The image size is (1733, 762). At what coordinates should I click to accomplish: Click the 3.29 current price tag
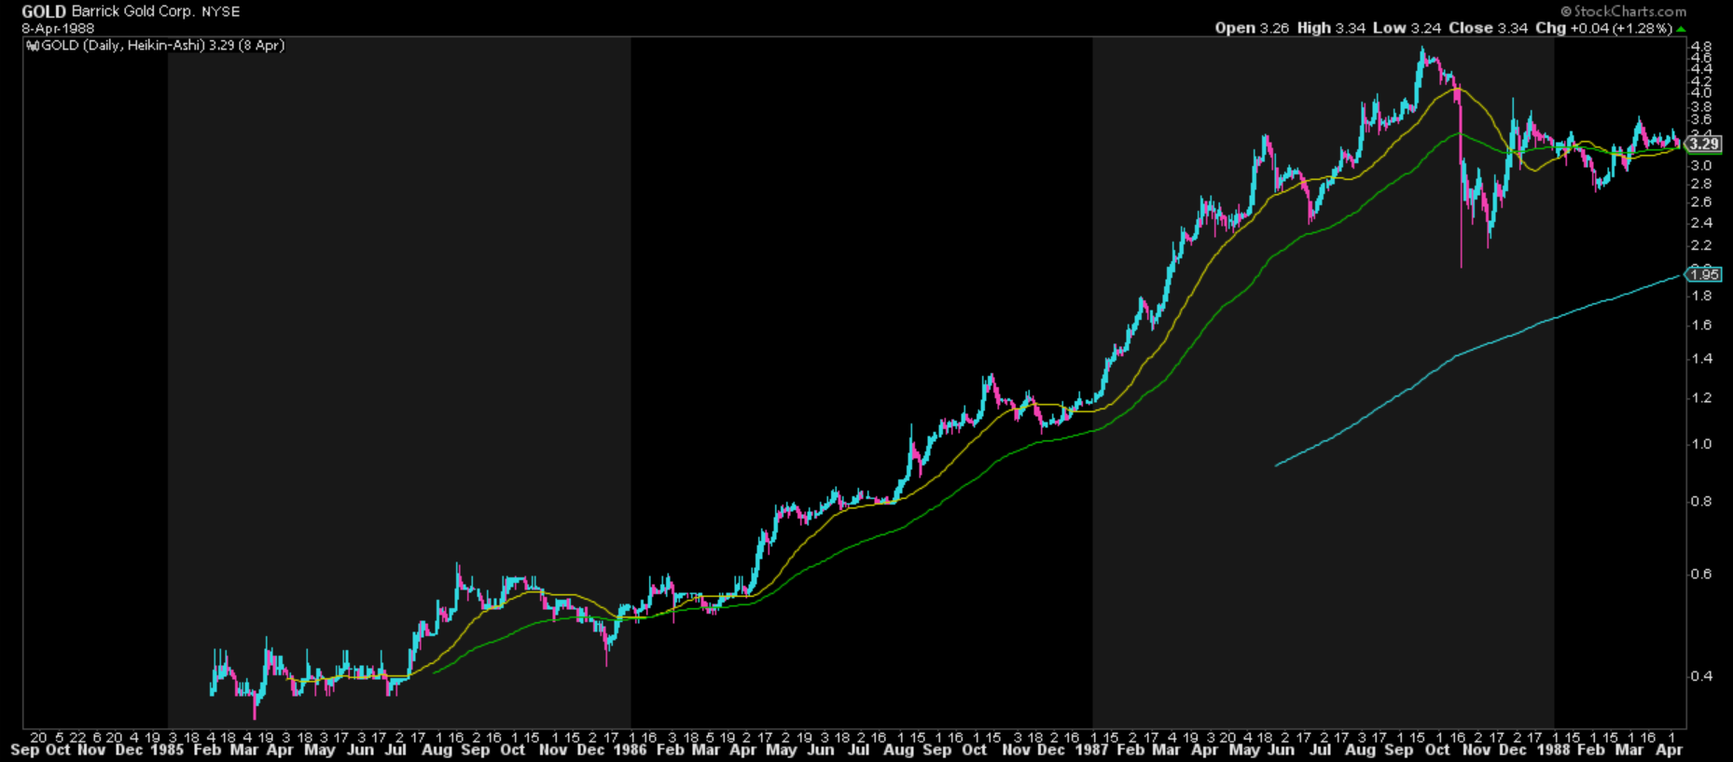(x=1703, y=144)
